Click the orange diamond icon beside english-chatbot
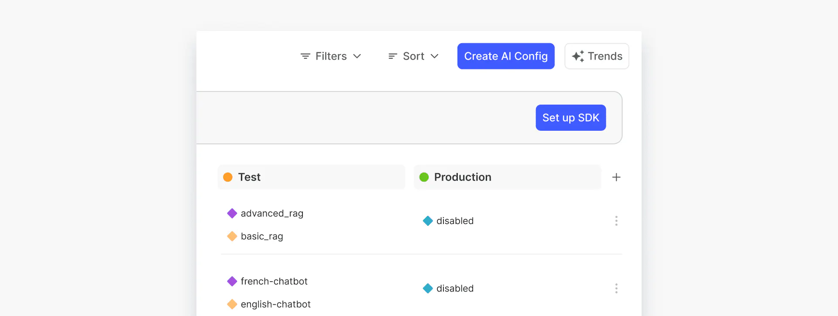Image resolution: width=838 pixels, height=316 pixels. point(232,304)
